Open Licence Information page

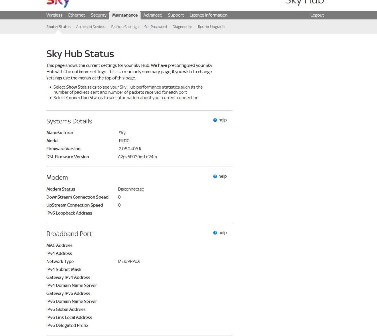point(208,15)
